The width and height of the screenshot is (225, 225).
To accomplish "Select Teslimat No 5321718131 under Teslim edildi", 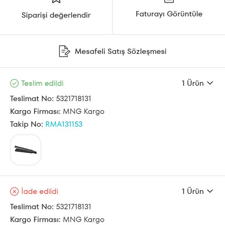I will [x=73, y=99].
